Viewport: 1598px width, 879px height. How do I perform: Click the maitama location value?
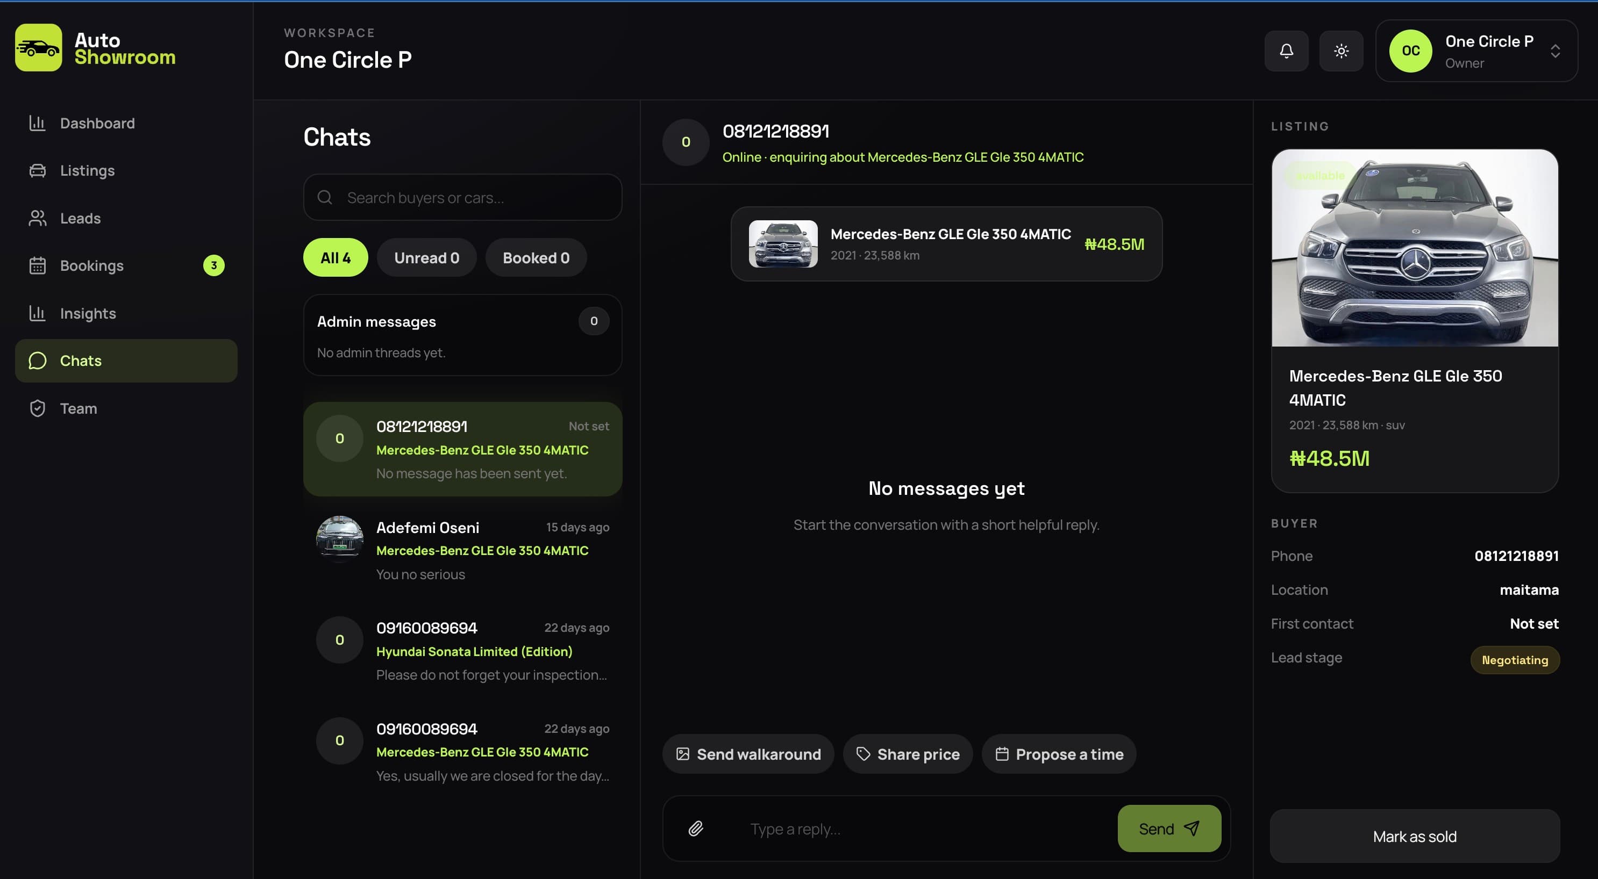tap(1529, 589)
